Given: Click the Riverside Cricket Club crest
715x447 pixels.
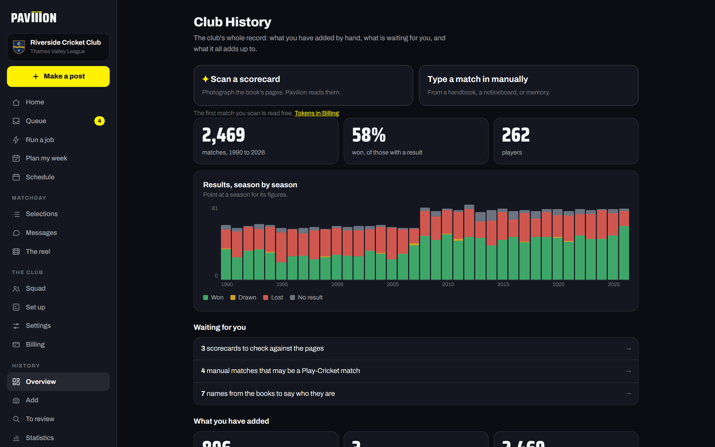Looking at the screenshot, I should [x=19, y=47].
